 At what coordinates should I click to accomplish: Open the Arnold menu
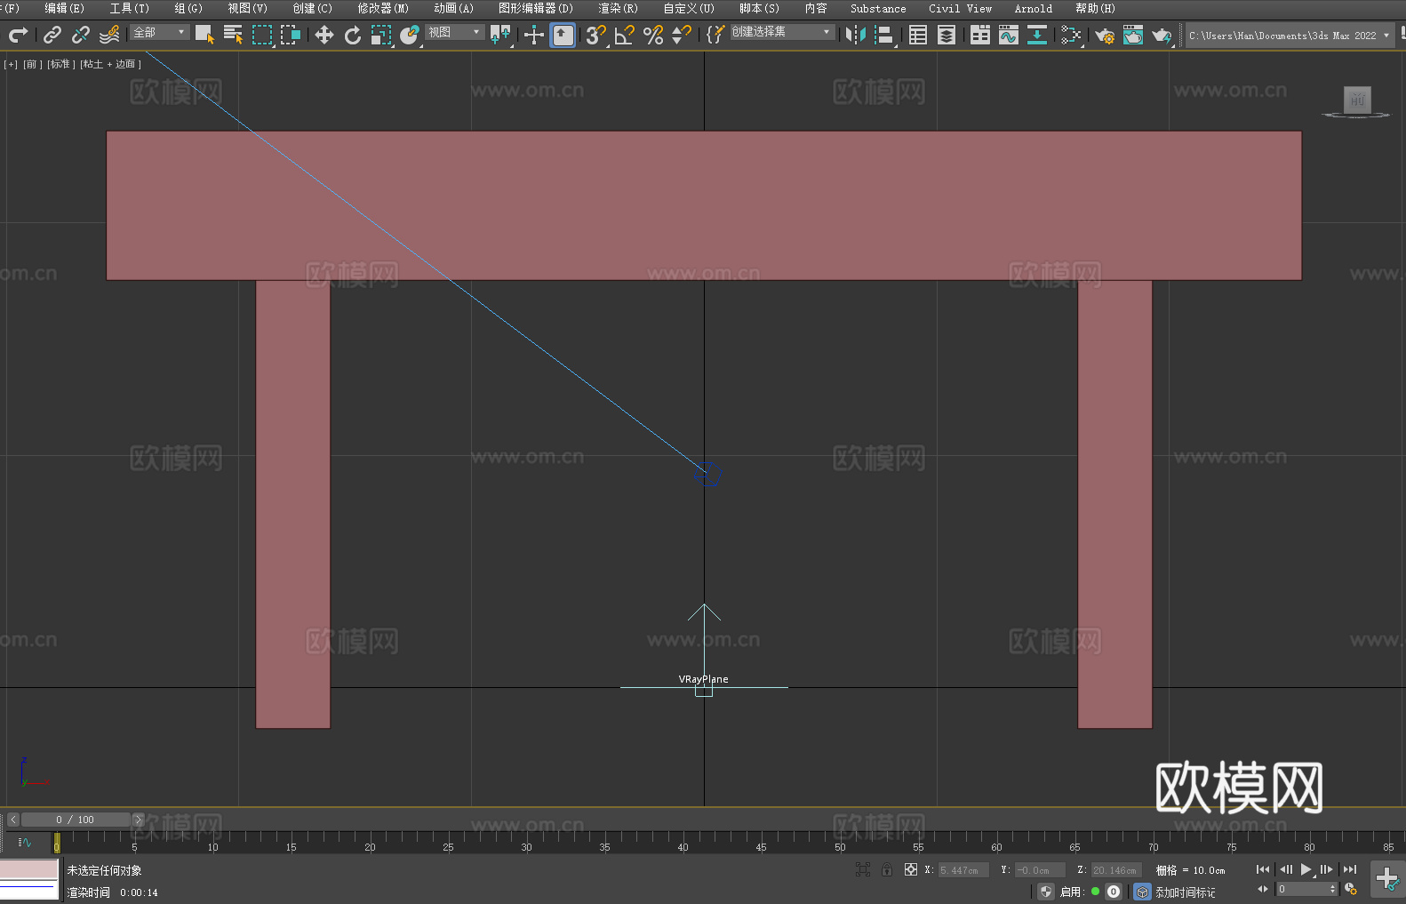click(1034, 8)
